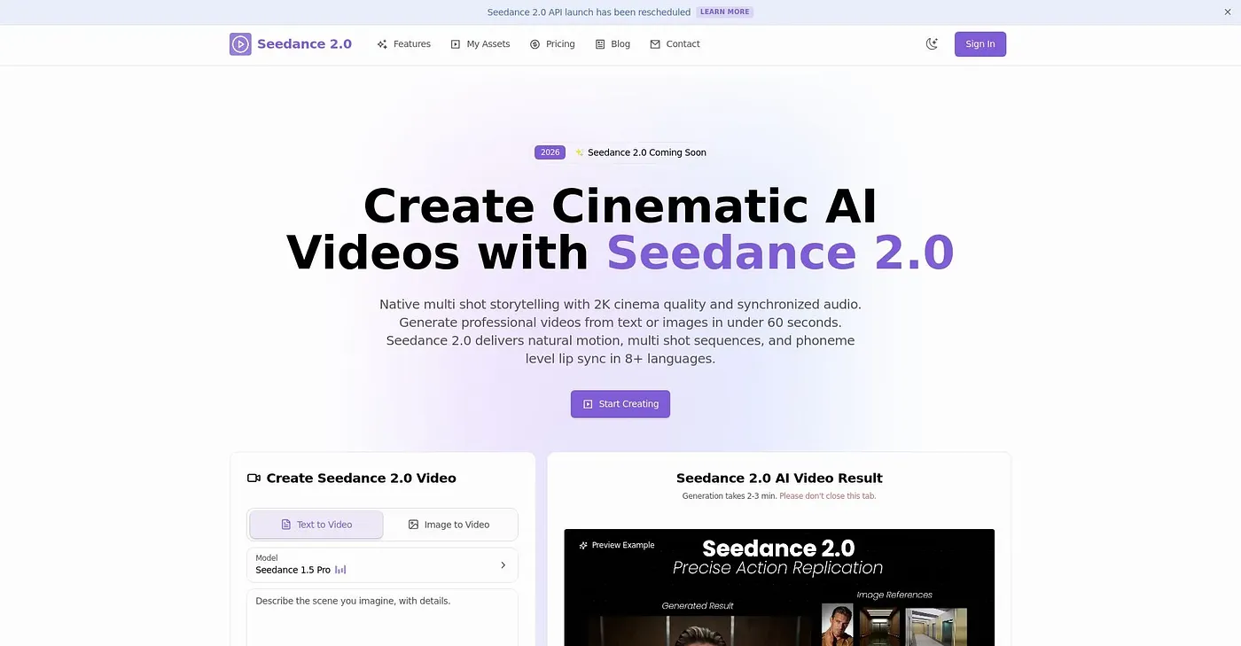The width and height of the screenshot is (1241, 646).
Task: Open the Contact nav link
Action: pyautogui.click(x=675, y=44)
